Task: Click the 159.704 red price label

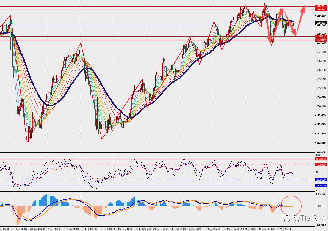Action: 321,7
